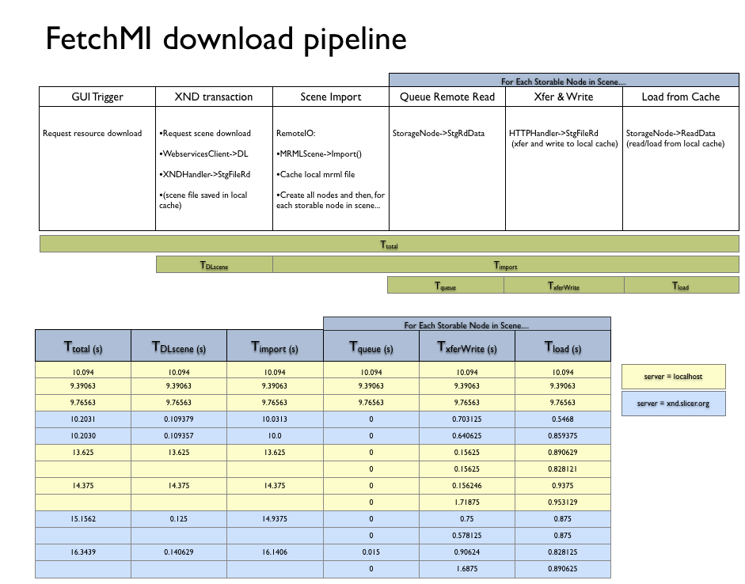
Task: Click the green Tqueue bar
Action: coord(445,286)
